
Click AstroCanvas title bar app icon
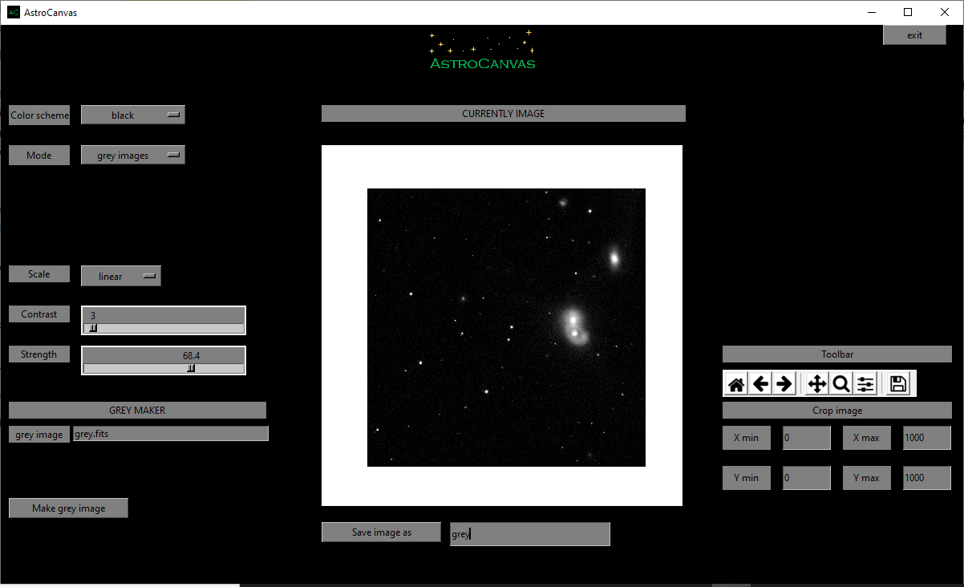coord(14,12)
